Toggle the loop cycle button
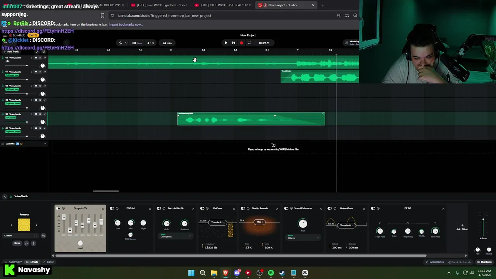The height and width of the screenshot is (279, 496). click(x=249, y=43)
